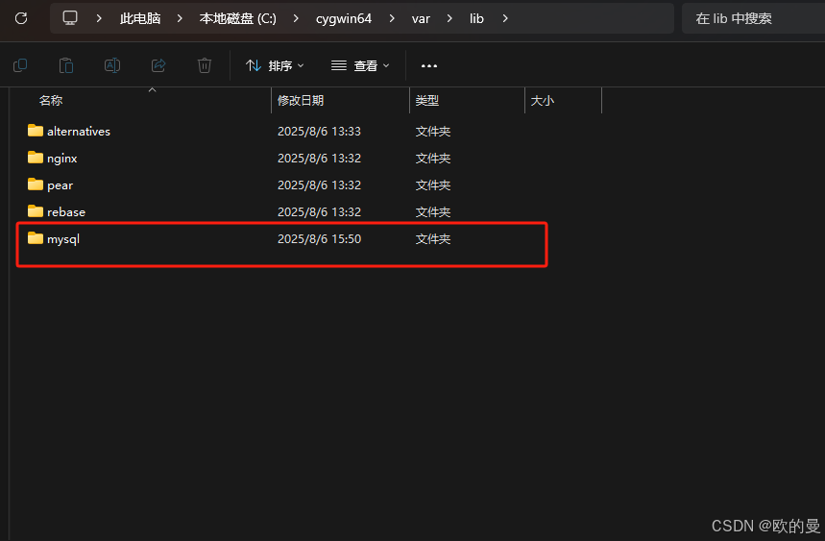
Task: Click the computer monitor icon in breadcrumb
Action: pos(70,18)
